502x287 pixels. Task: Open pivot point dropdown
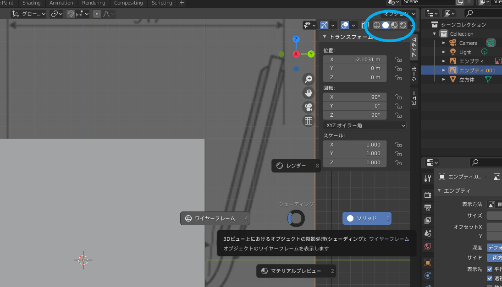pyautogui.click(x=56, y=14)
